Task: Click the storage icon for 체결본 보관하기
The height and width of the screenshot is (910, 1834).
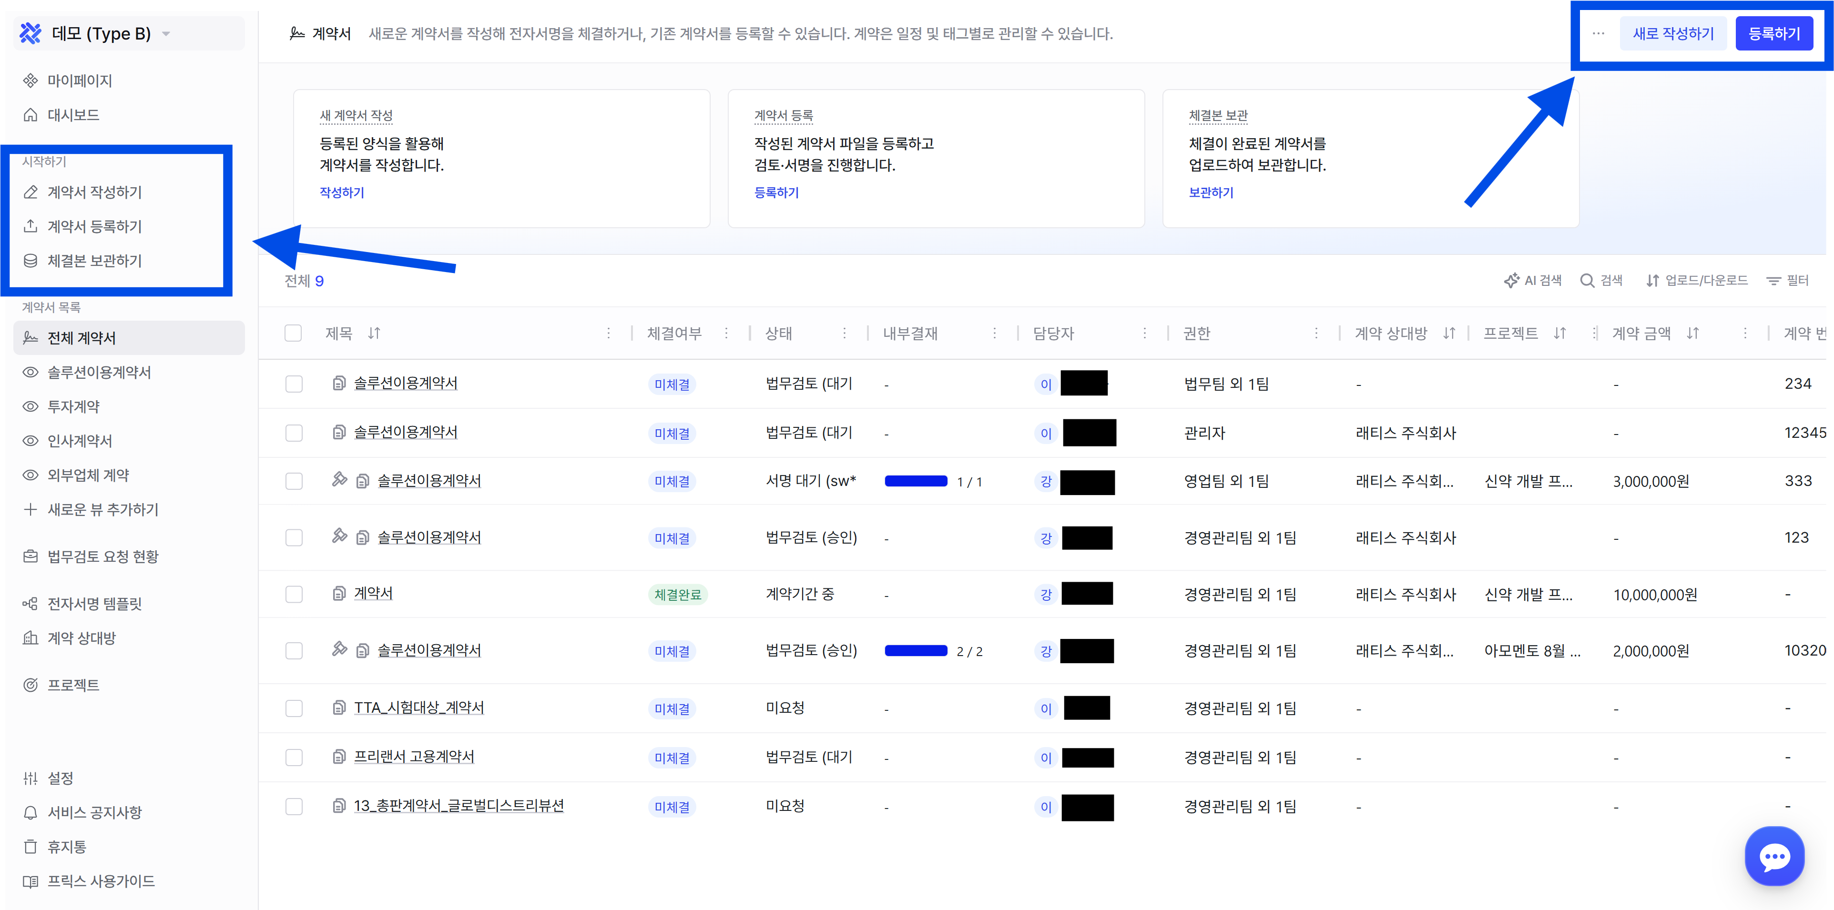Action: click(30, 261)
